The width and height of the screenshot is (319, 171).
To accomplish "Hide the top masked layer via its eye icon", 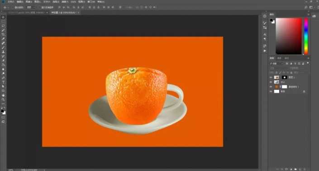I will pyautogui.click(x=271, y=77).
